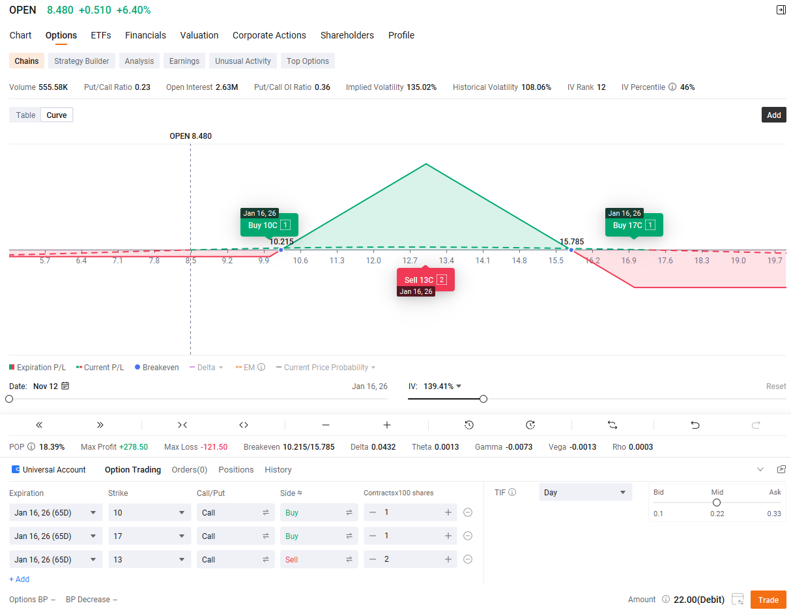Open the order preview icon left of Trade
Viewport: 791px width, 612px height.
coord(738,599)
